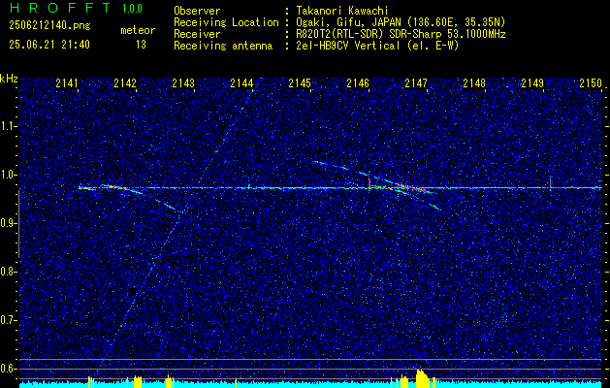
Task: Click frequency axis value 0.6
Action: [x=8, y=369]
